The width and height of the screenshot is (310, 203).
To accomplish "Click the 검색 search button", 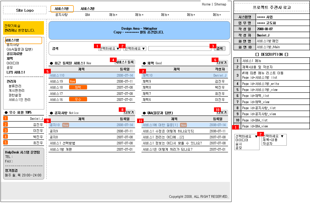I will [219, 48].
